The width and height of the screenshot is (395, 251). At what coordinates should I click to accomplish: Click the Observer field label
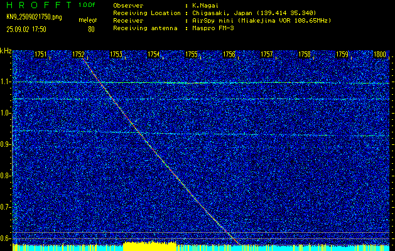(x=128, y=5)
